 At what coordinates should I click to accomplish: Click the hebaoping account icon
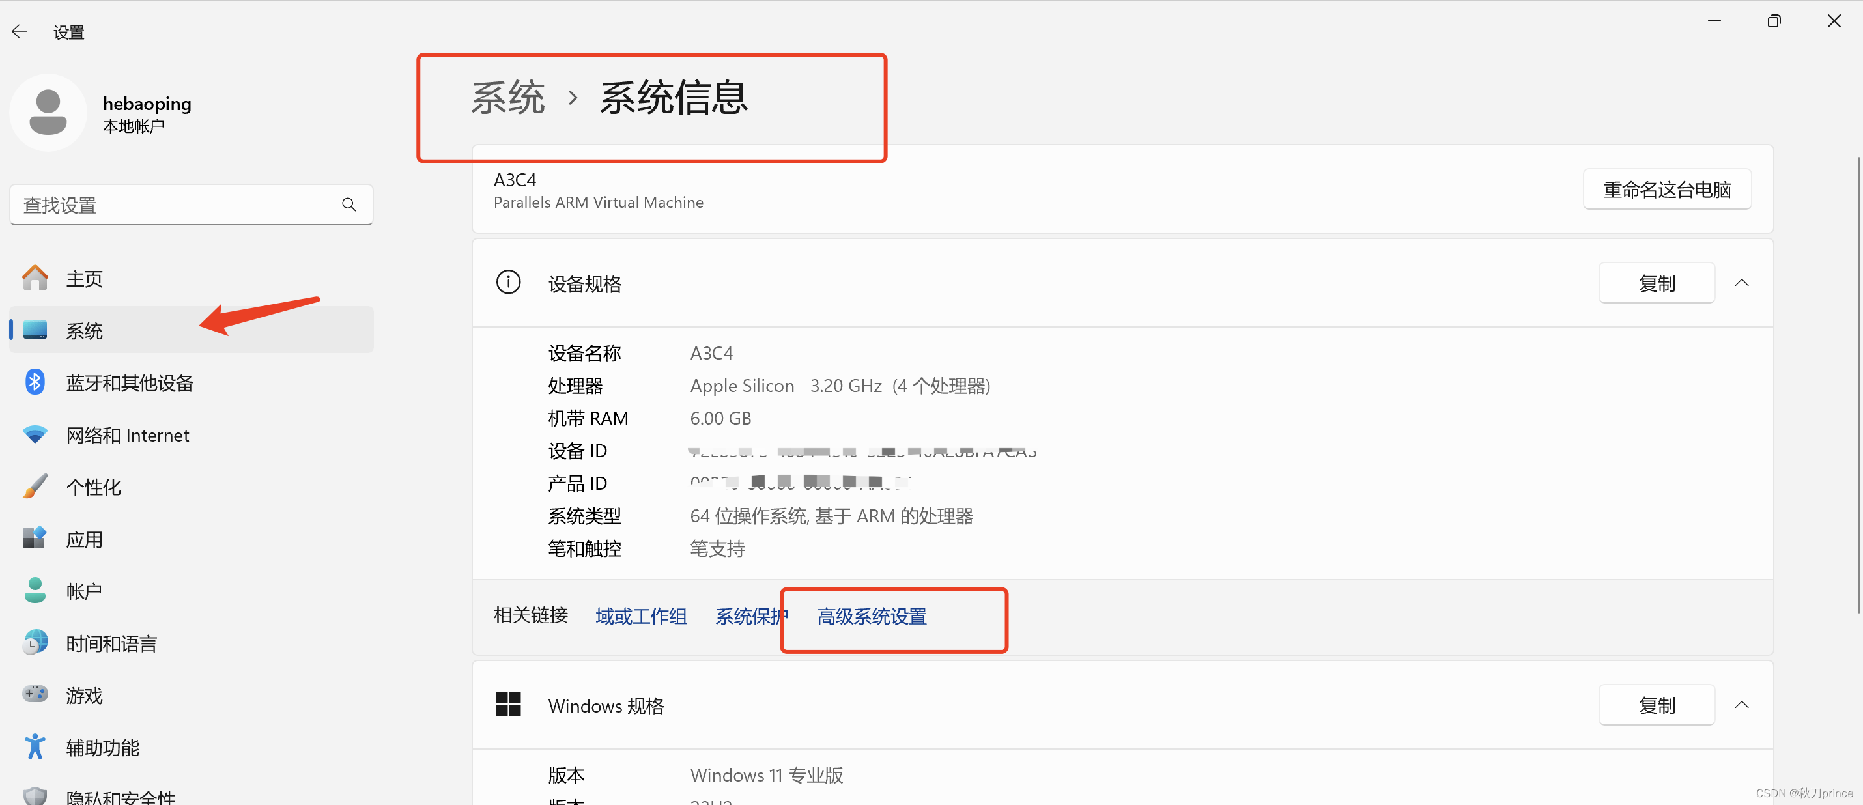(46, 114)
